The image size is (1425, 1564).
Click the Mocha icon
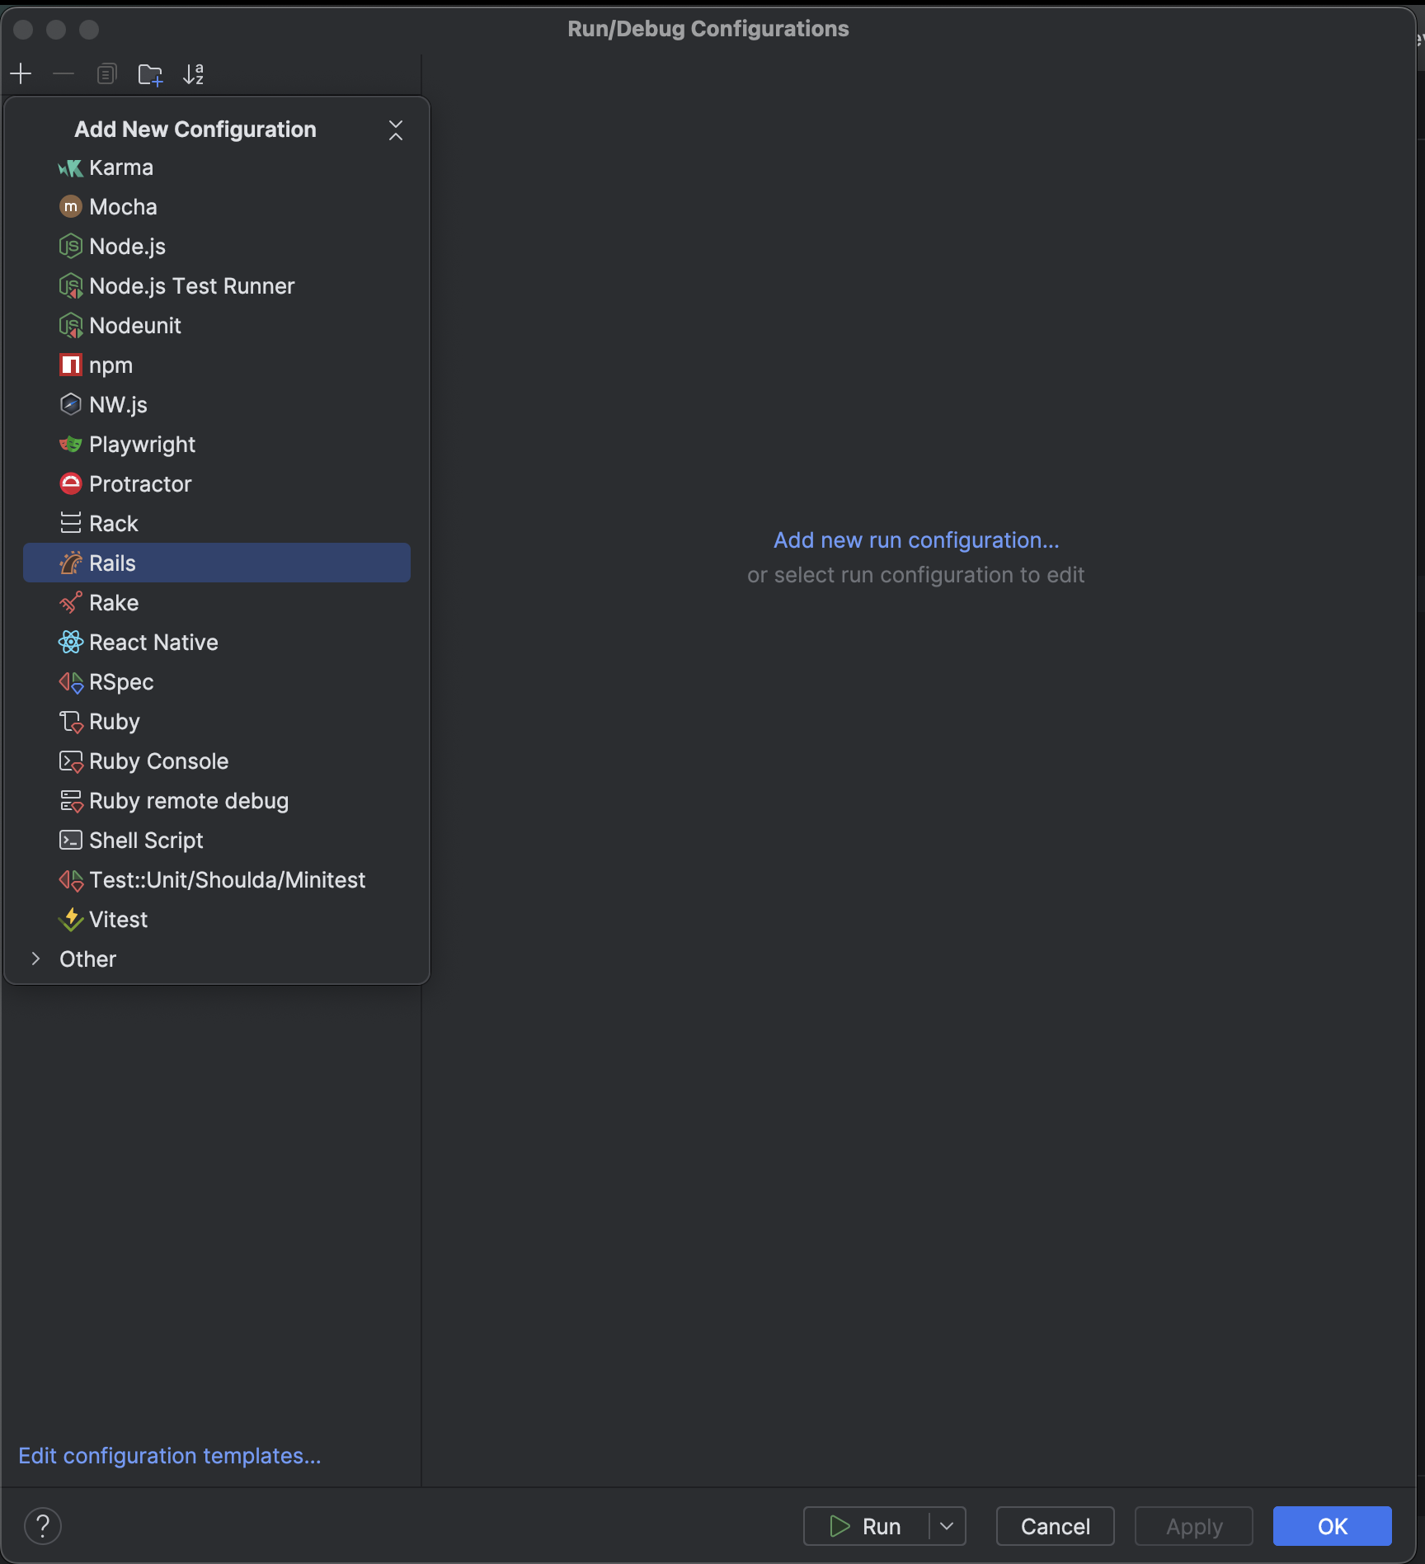click(x=71, y=207)
